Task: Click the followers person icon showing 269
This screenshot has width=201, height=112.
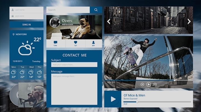Action: pyautogui.click(x=93, y=42)
